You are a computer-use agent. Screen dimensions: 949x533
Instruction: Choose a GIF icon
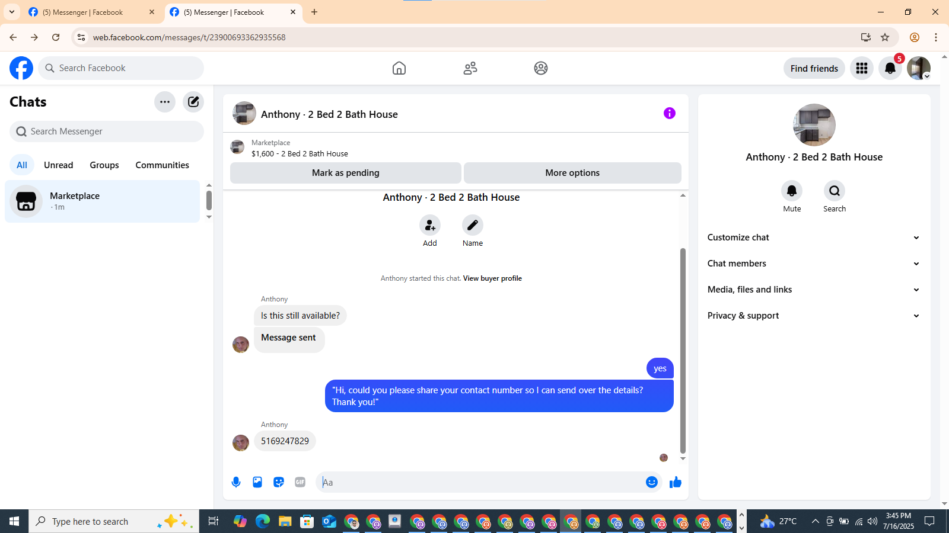pos(300,482)
